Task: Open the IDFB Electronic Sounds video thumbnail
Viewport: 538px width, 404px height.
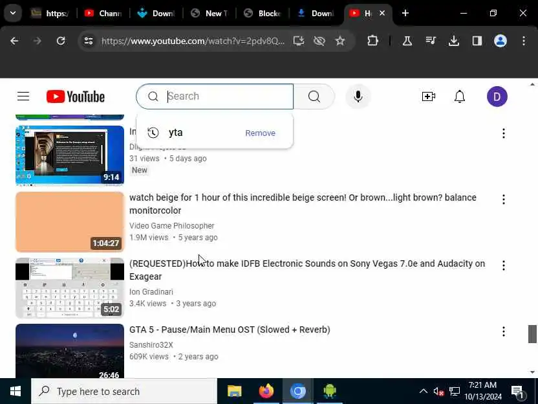Action: 70,288
